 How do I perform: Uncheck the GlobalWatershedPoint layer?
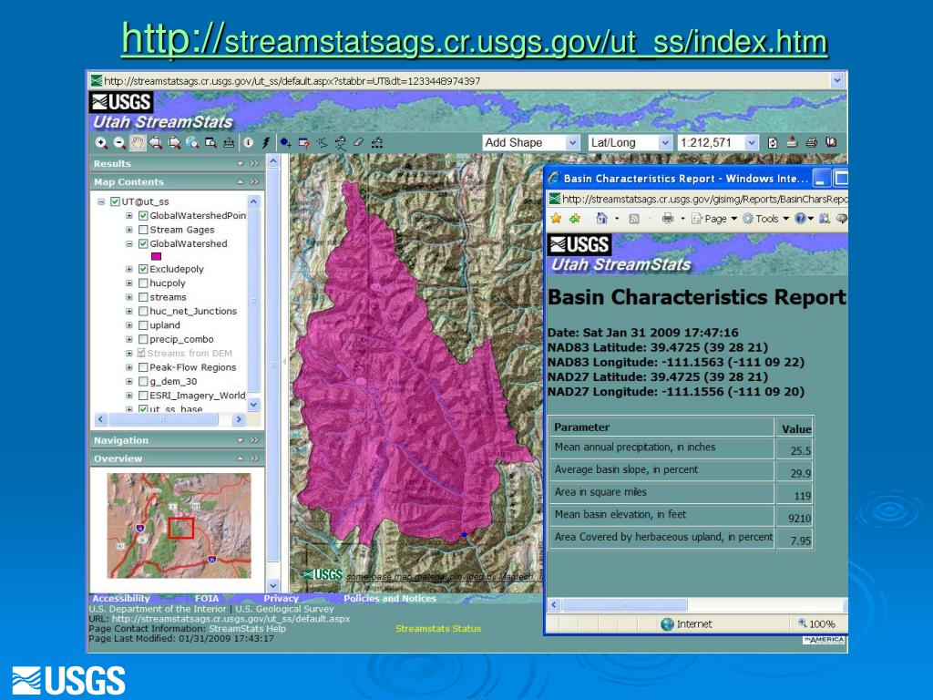coord(143,215)
